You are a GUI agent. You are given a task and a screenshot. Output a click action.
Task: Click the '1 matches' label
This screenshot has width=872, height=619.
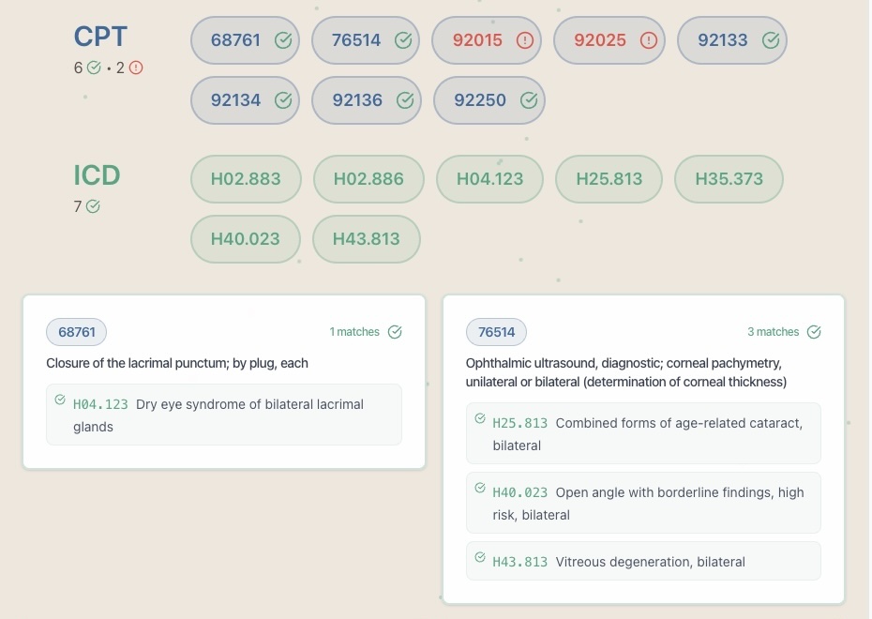[354, 332]
